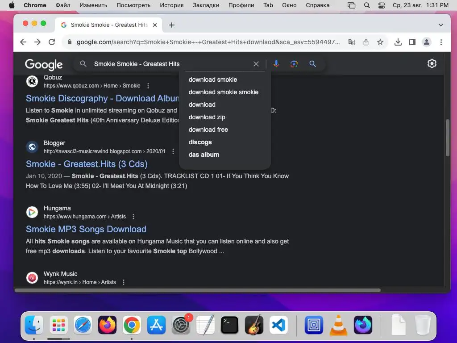Screen dimensions: 457x343
Task: Toggle the Chrome side panel icon
Action: coord(412,42)
